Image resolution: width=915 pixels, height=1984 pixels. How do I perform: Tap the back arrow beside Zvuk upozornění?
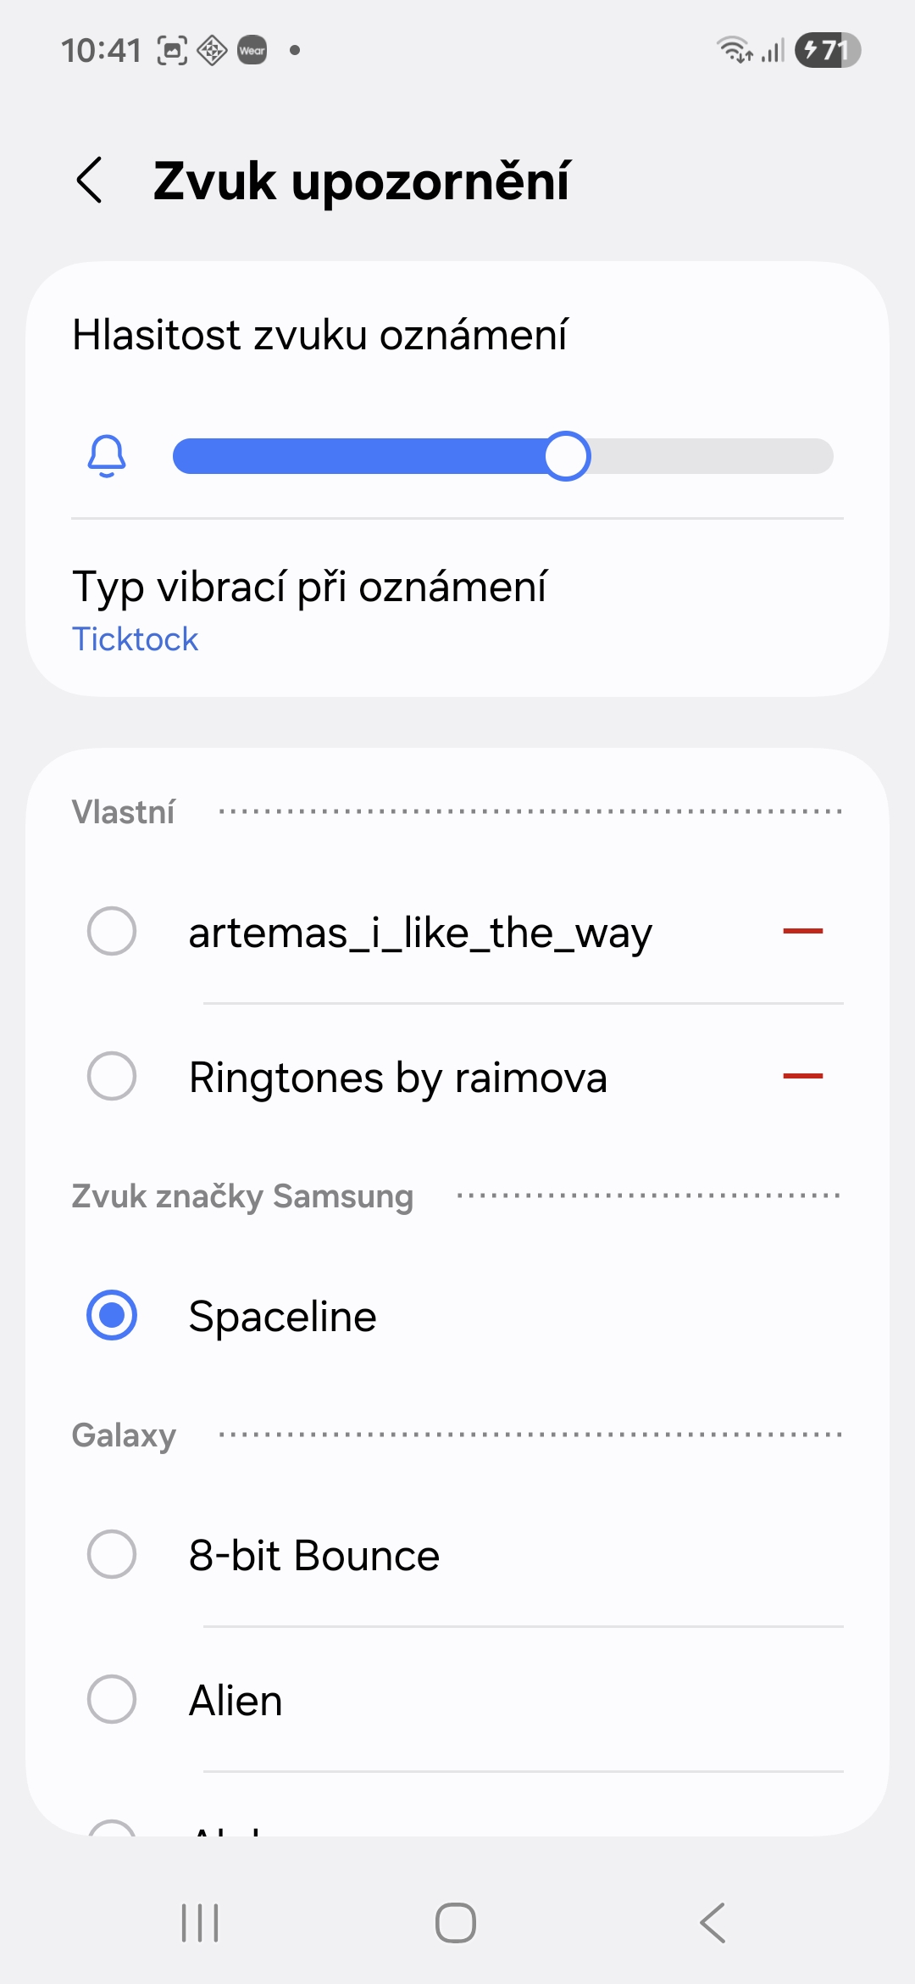tap(90, 181)
